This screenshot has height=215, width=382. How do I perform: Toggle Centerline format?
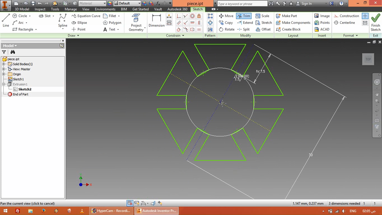tap(344, 23)
